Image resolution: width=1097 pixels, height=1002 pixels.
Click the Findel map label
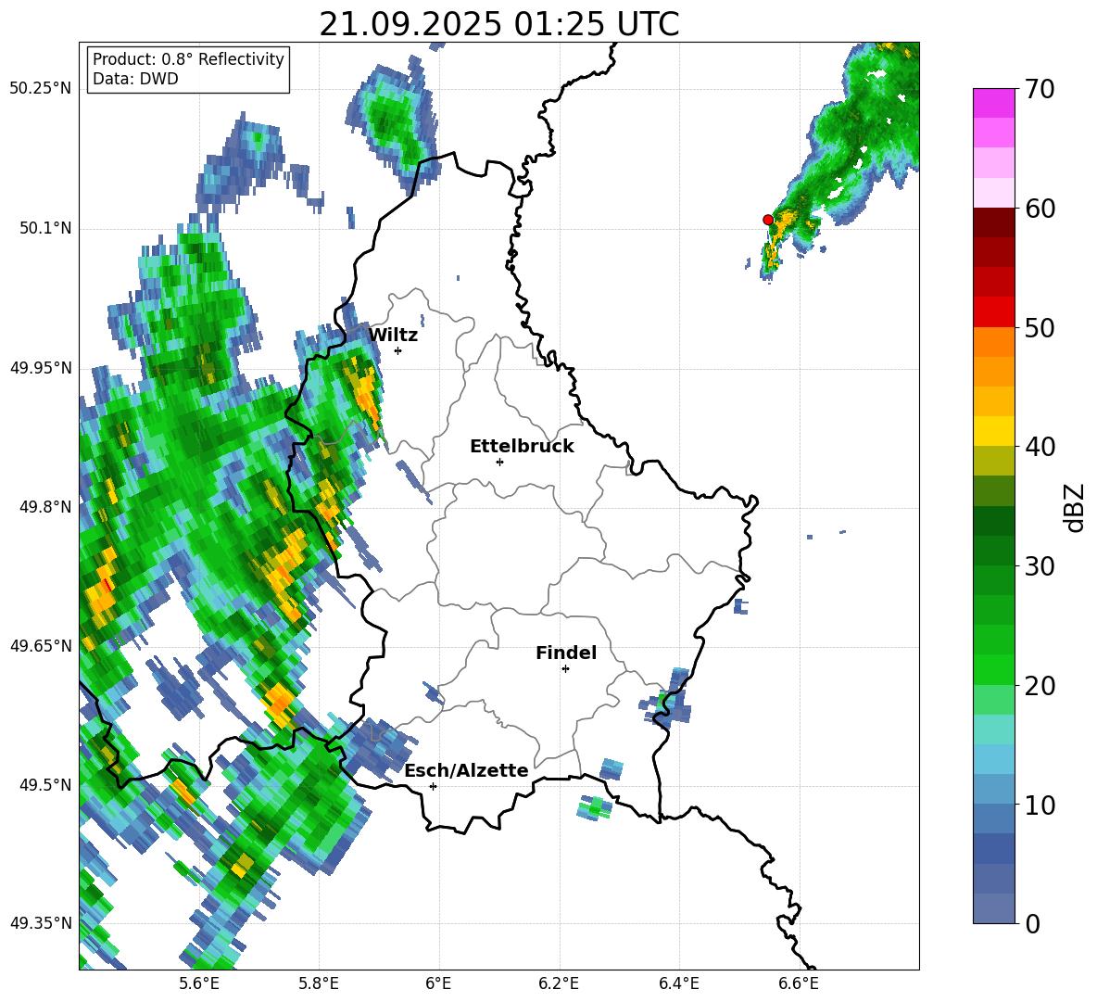566,653
